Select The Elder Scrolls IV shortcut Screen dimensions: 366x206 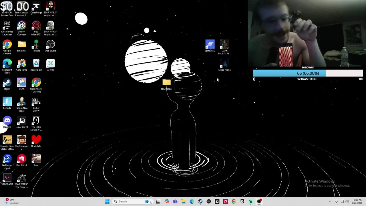(36, 124)
